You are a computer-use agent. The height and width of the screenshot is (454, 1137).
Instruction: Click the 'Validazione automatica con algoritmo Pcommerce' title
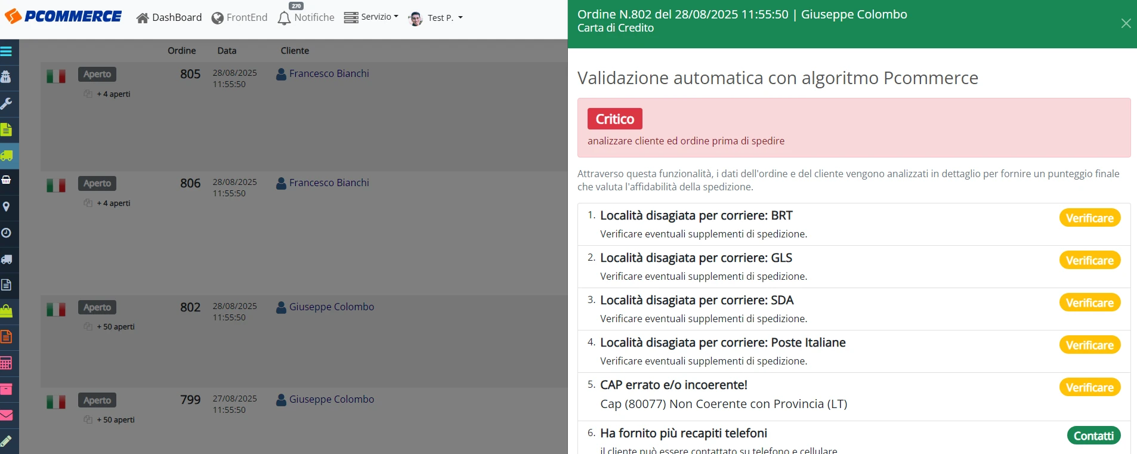[778, 78]
